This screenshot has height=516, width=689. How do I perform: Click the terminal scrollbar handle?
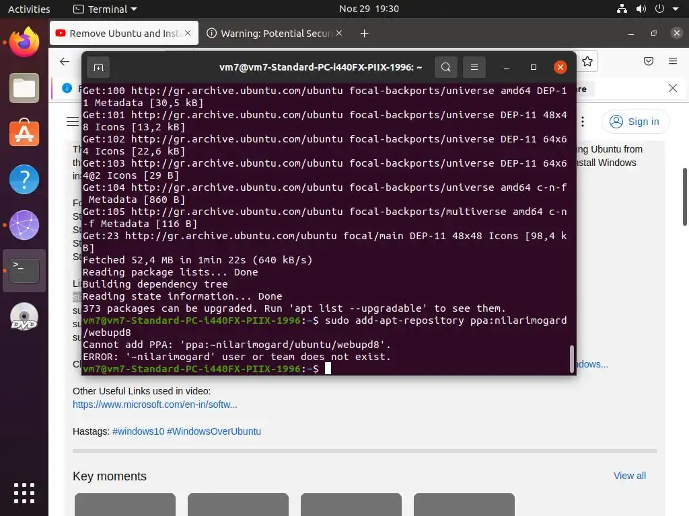(x=572, y=359)
